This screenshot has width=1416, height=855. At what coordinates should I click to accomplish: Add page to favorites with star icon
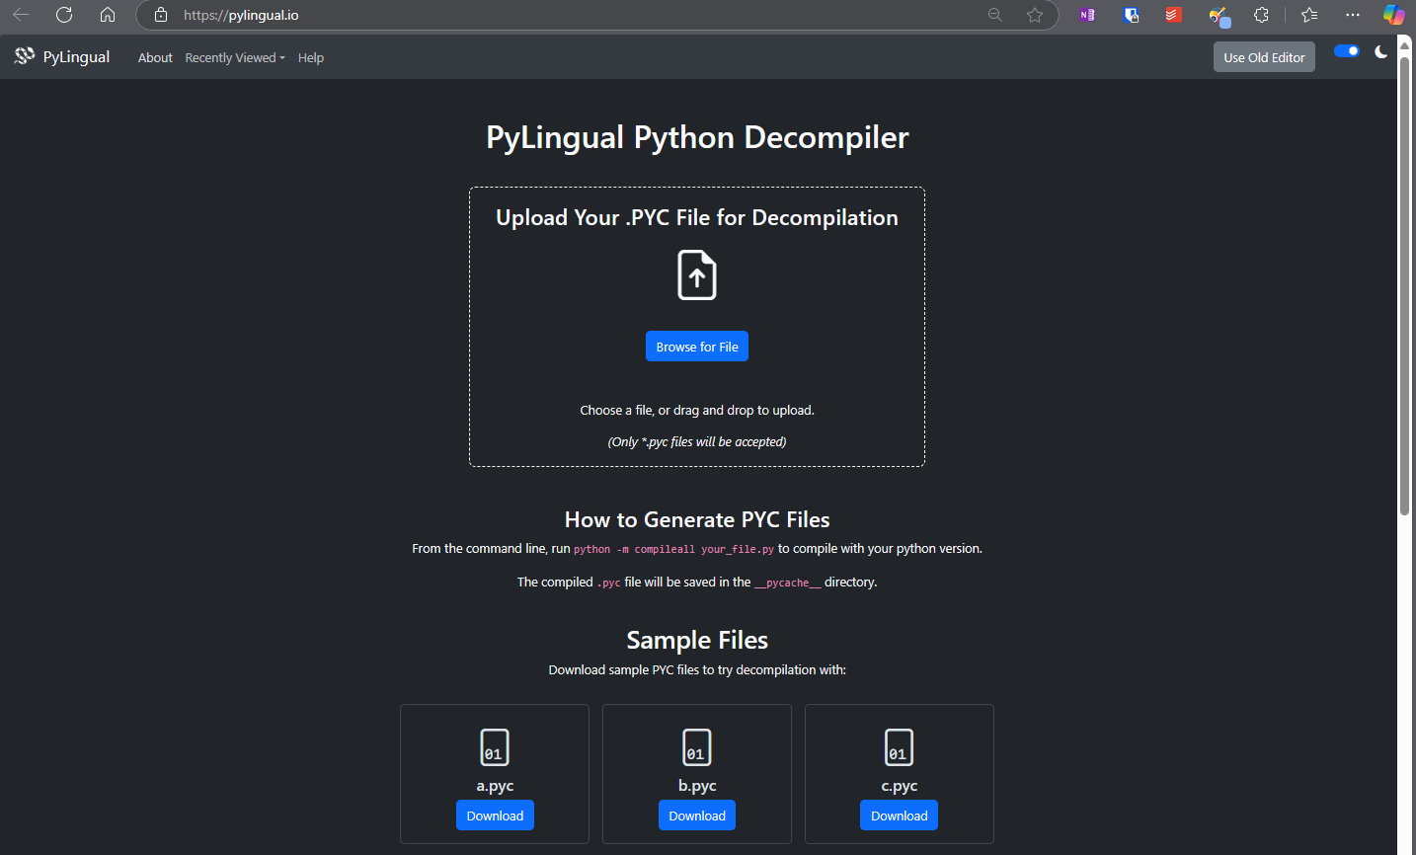1034,15
